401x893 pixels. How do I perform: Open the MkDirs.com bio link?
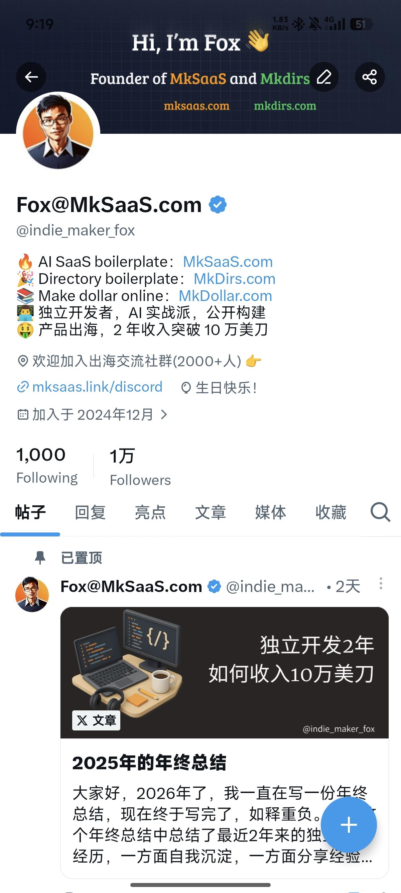(235, 279)
